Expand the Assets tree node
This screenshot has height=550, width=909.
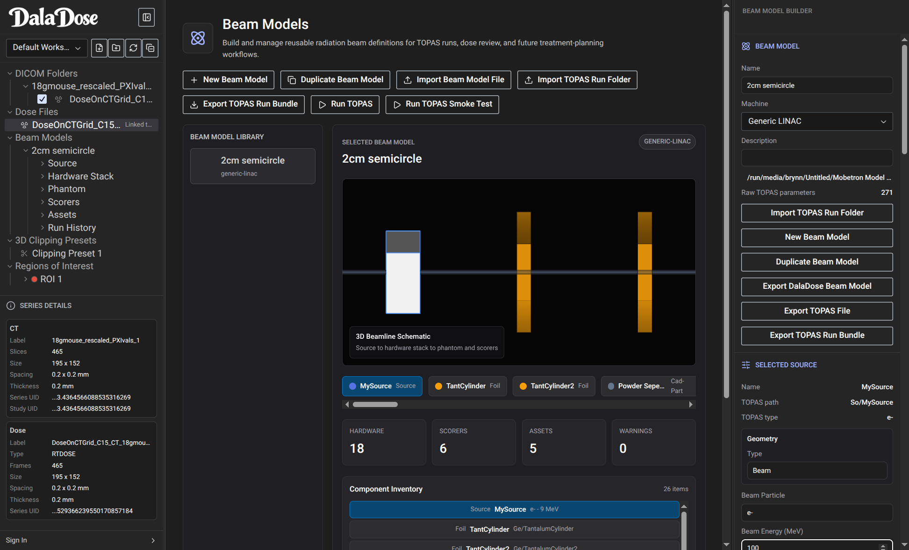pos(43,215)
